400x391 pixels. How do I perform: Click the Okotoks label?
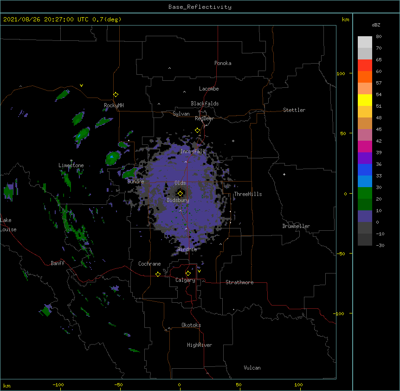click(x=191, y=325)
